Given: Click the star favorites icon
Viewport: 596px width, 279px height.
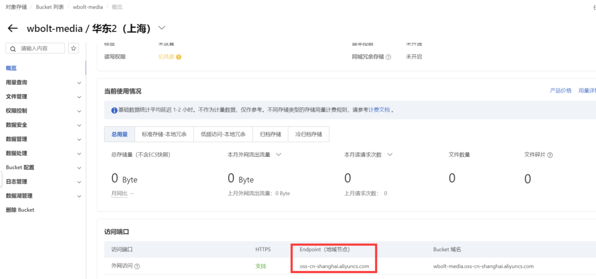Looking at the screenshot, I should coord(74,48).
